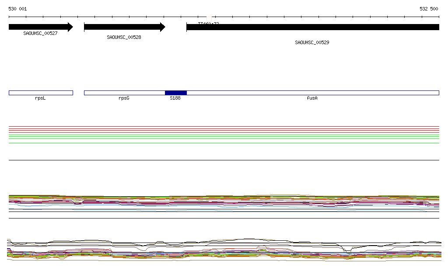Screen dimensions: 448x267
Task: Open the SAOUHSC_00528 label
Action: click(x=124, y=38)
